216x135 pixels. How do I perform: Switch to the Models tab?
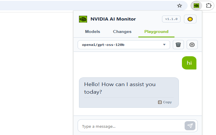tap(92, 32)
